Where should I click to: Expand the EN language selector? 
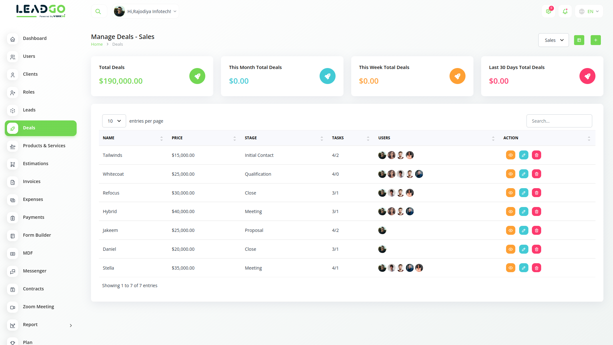[x=589, y=11]
